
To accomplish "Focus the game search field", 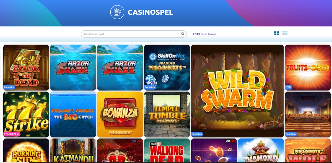I will [x=134, y=34].
